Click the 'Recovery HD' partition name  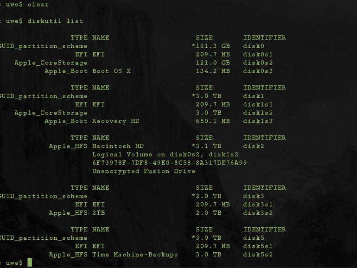[115, 121]
